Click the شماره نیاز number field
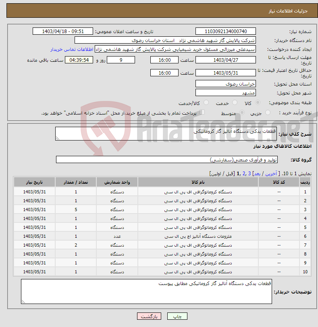318x327 pixels. 226,31
